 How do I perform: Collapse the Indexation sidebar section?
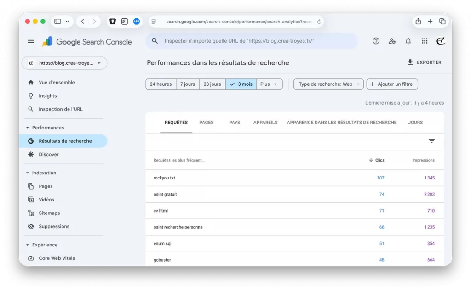pyautogui.click(x=28, y=173)
